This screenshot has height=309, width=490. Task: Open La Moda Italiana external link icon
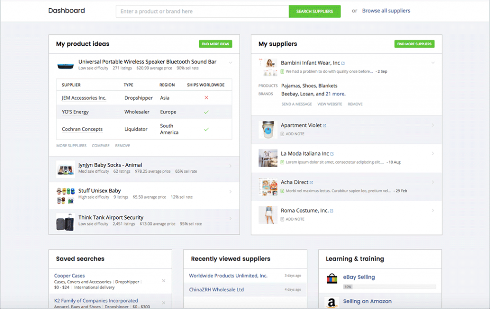coord(332,154)
